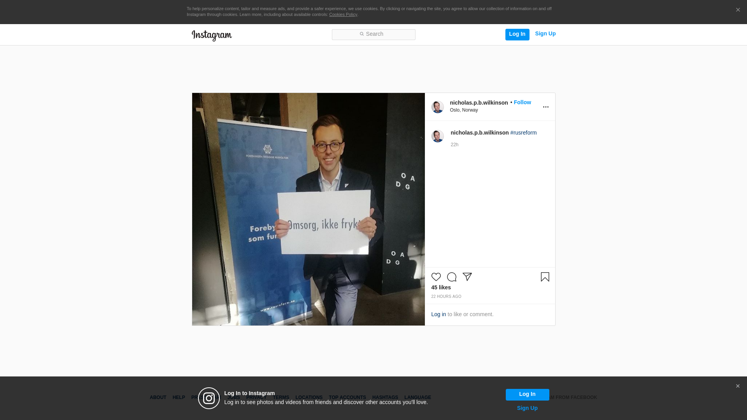Open the Cookies Policy link
This screenshot has height=420, width=747.
coord(343,15)
